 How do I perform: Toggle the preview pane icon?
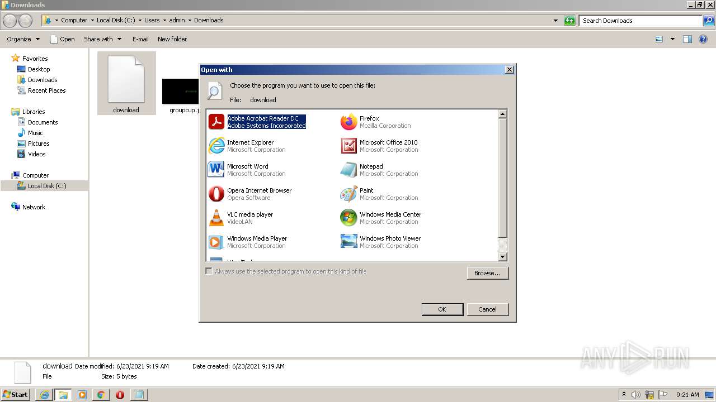click(687, 39)
